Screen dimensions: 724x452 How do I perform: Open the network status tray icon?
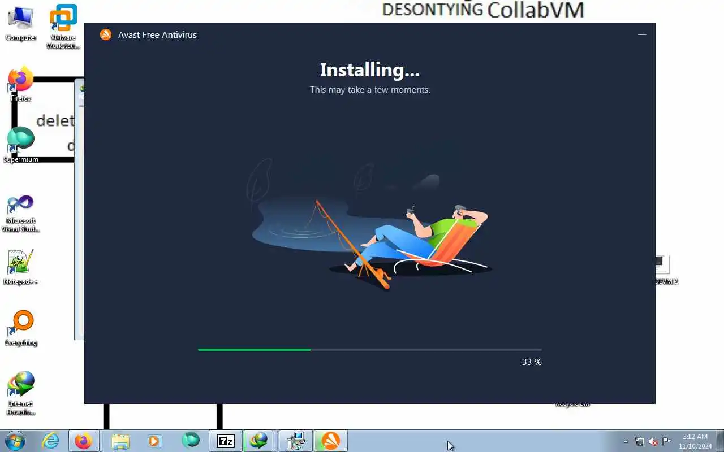click(x=640, y=441)
